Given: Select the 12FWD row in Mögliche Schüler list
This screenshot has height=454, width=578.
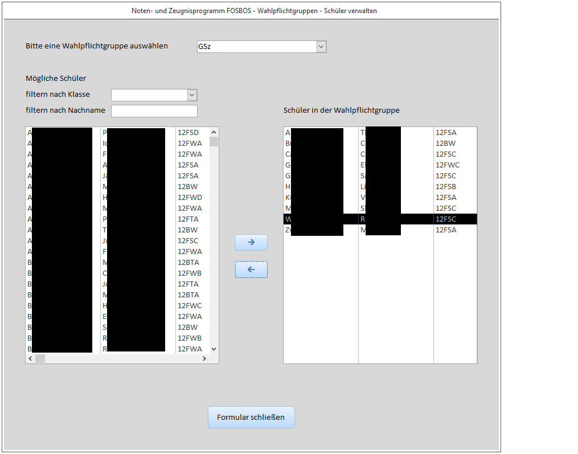Looking at the screenshot, I should click(x=190, y=198).
